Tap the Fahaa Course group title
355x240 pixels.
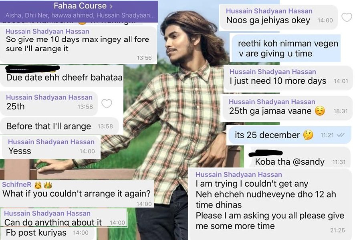[x=80, y=6]
